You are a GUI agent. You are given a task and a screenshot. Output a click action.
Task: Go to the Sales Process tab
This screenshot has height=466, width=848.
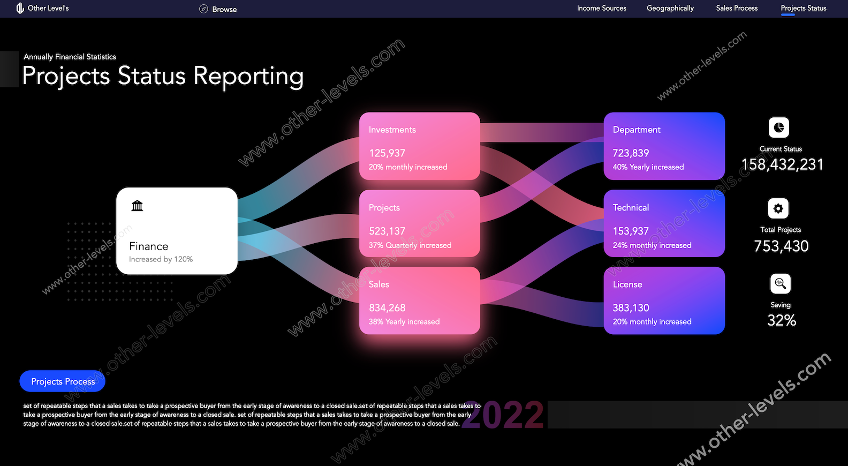point(737,8)
